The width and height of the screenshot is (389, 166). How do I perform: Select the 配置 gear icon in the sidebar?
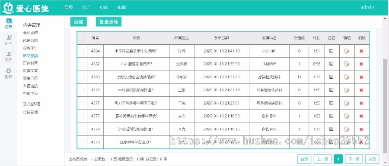point(9,74)
